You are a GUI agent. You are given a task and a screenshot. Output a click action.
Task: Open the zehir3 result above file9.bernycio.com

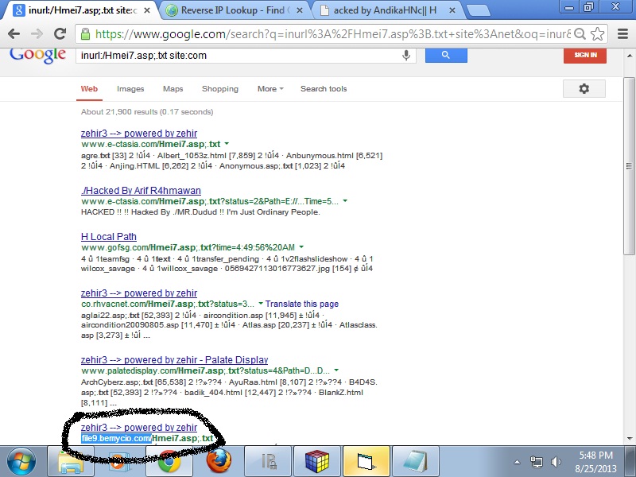coord(138,427)
